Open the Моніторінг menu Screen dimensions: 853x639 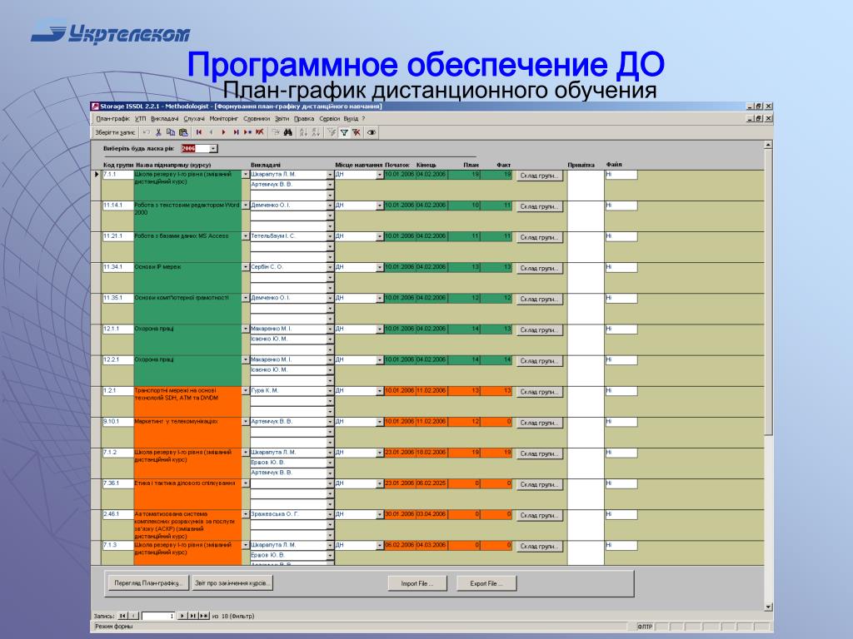point(223,118)
